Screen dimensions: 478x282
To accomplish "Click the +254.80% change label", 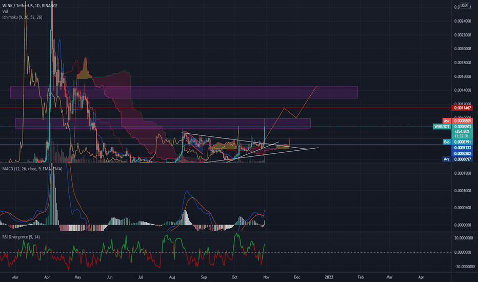I will click(x=463, y=131).
